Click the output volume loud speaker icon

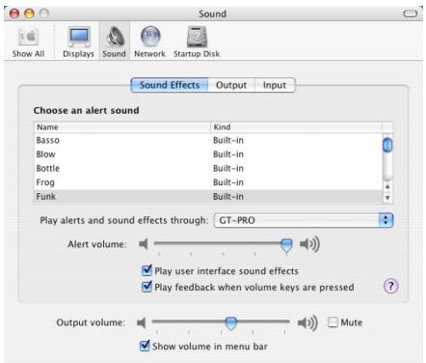[x=307, y=322]
